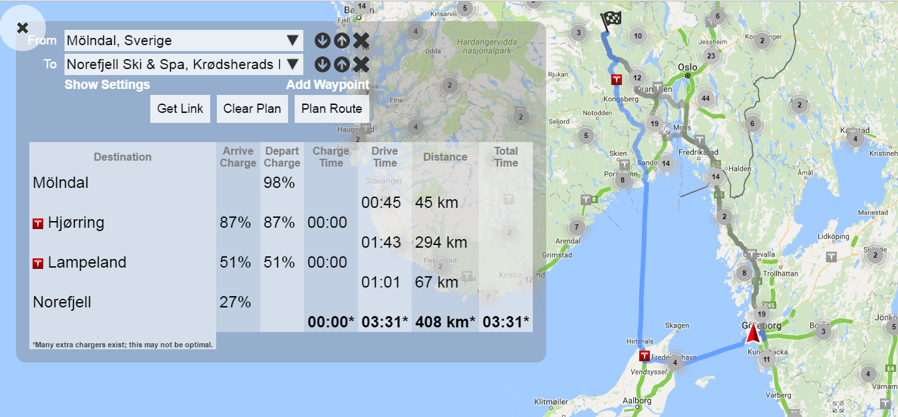Click the cluster marker 14 near Halden

715,177
